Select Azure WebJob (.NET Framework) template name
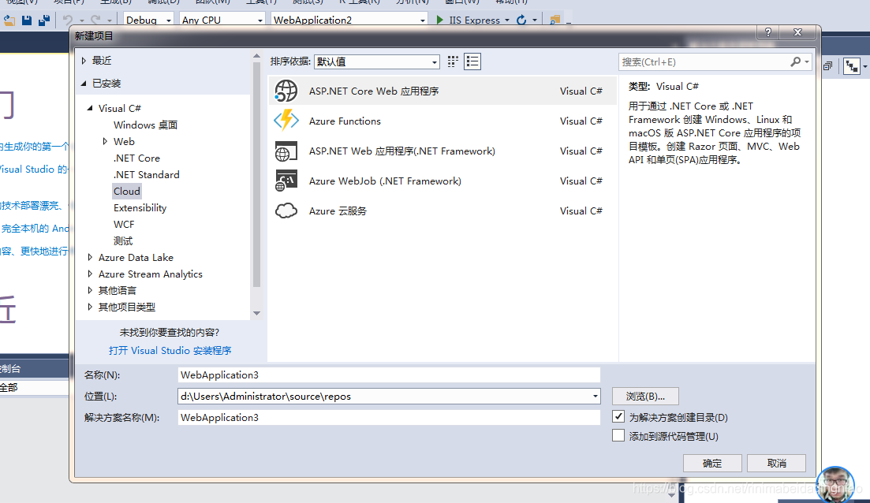The image size is (870, 503). 385,181
